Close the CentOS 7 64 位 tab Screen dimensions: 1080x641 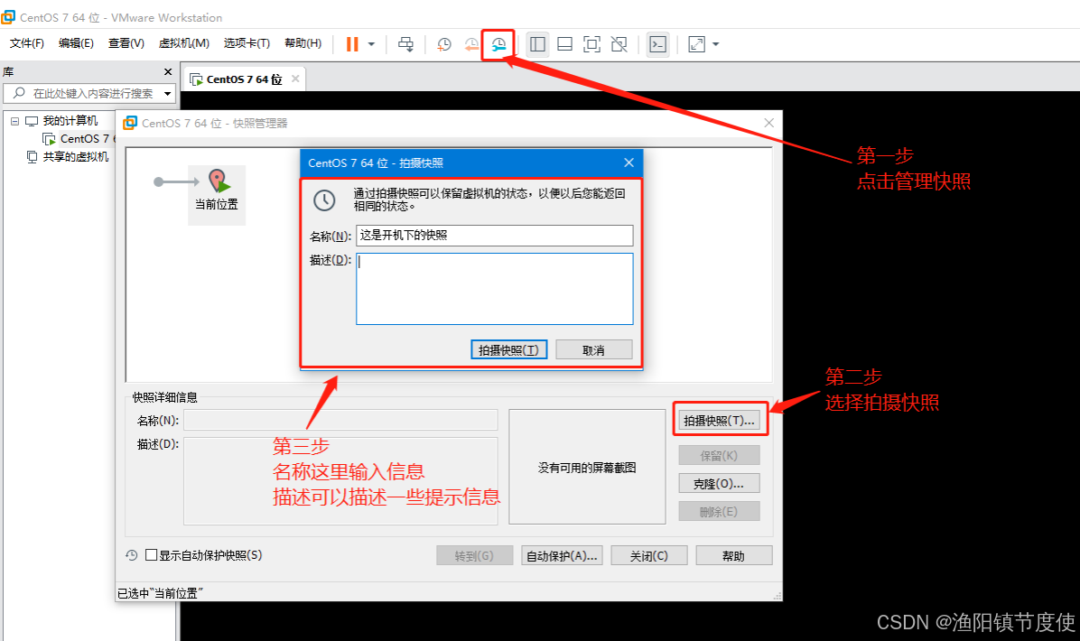pos(295,79)
